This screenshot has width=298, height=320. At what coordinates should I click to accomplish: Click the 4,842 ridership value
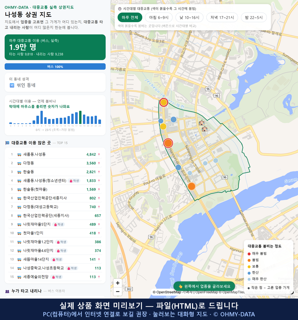(x=91, y=154)
